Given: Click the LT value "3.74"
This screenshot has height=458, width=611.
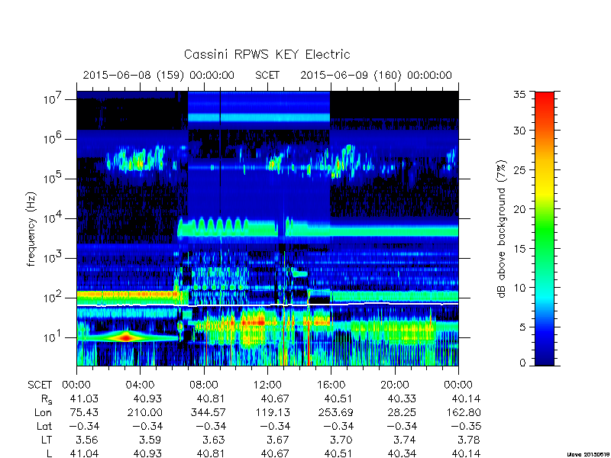Looking at the screenshot, I should tap(404, 440).
